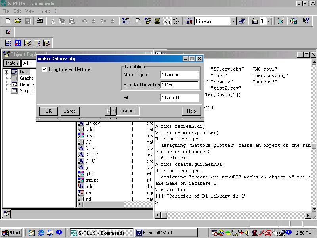The width and height of the screenshot is (317, 238).
Task: Click the Commands window toolbar icon
Action: [167, 21]
